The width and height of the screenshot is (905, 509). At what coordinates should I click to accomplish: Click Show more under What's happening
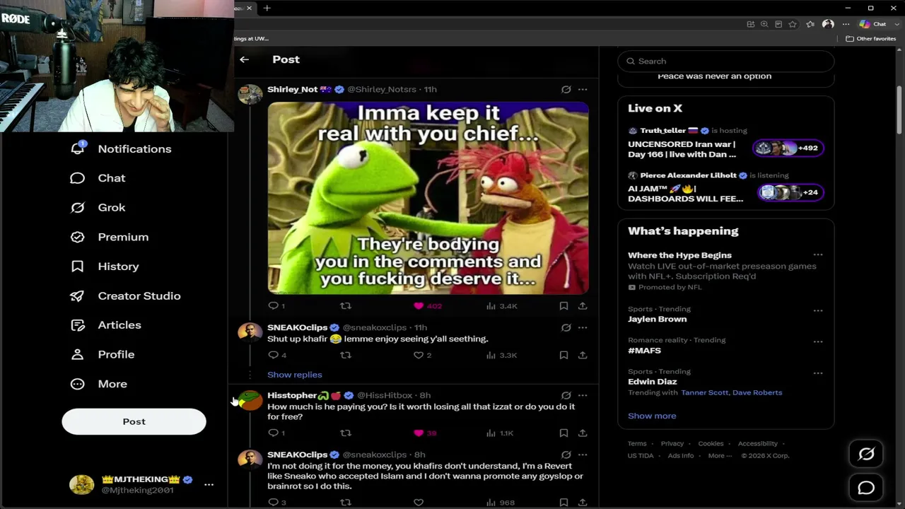[x=652, y=416]
